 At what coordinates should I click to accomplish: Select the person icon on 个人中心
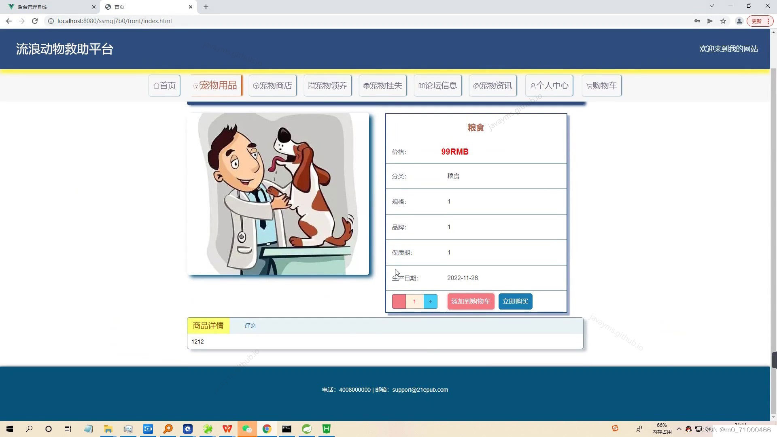click(x=533, y=85)
